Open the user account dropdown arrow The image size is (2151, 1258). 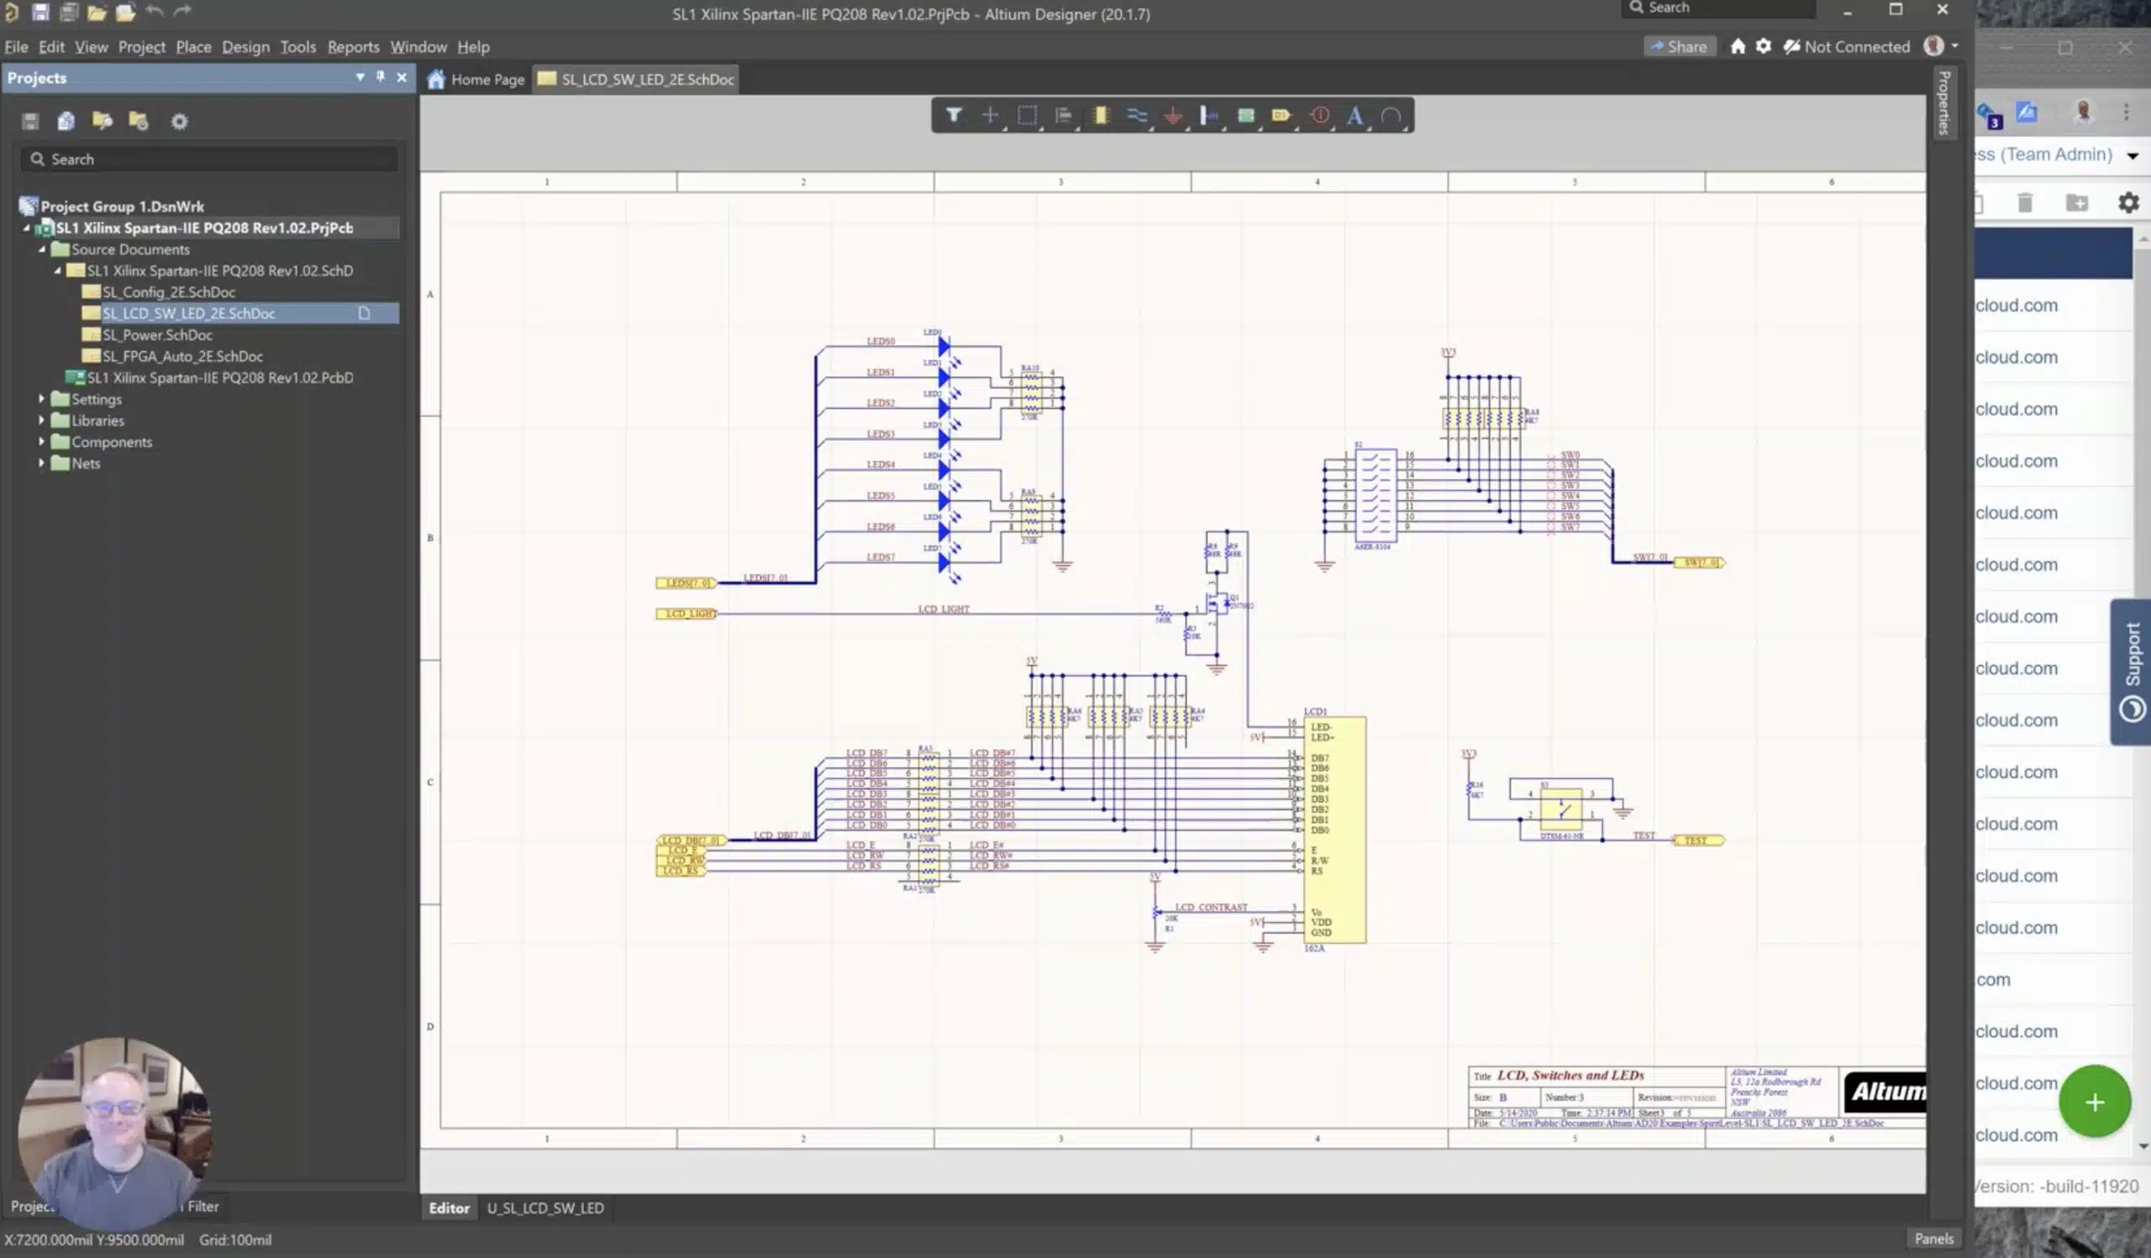pyautogui.click(x=1954, y=46)
